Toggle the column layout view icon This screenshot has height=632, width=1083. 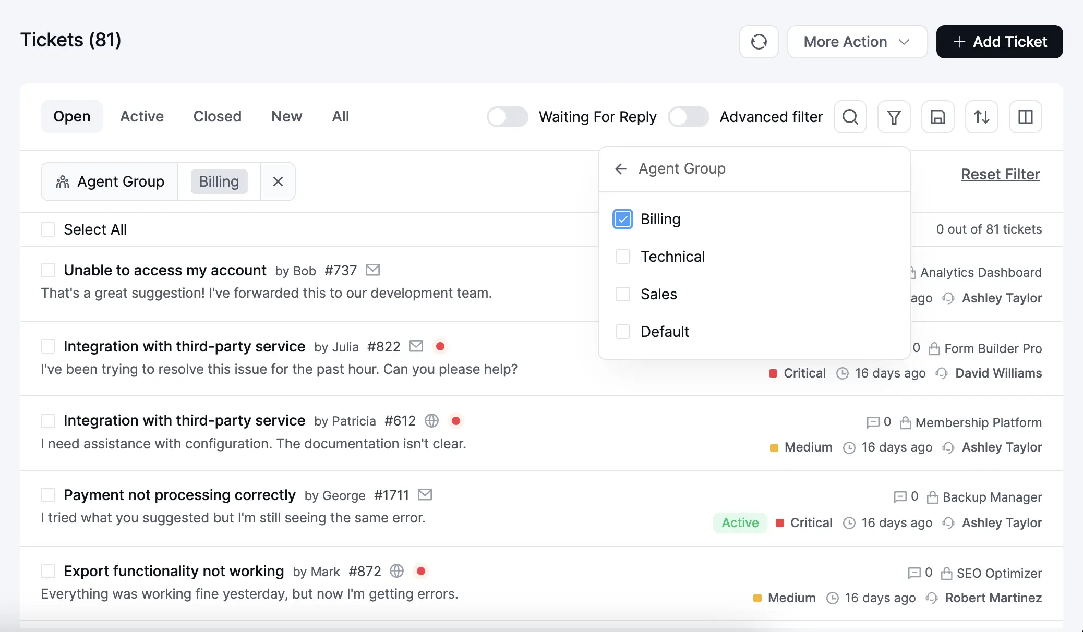(1025, 117)
